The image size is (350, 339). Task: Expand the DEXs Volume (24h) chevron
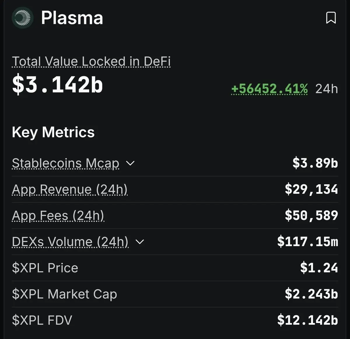[x=140, y=242]
